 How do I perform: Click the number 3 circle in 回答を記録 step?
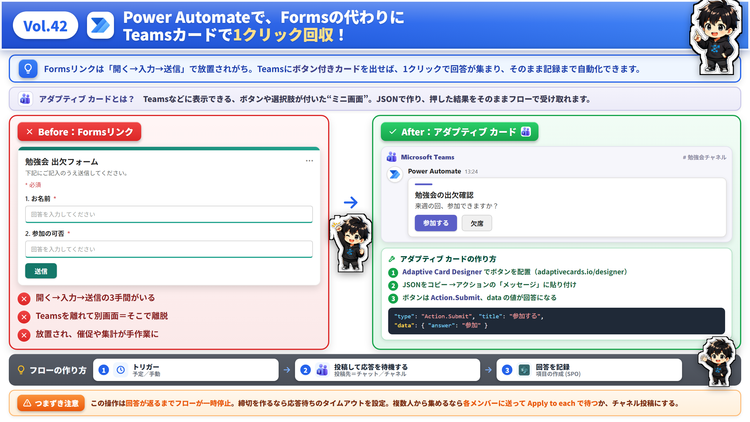[507, 370]
